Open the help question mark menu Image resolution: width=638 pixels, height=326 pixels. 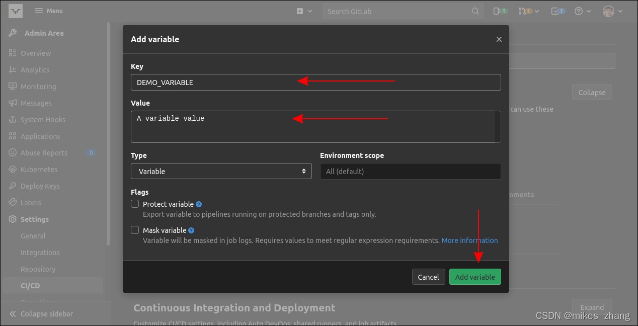[582, 11]
